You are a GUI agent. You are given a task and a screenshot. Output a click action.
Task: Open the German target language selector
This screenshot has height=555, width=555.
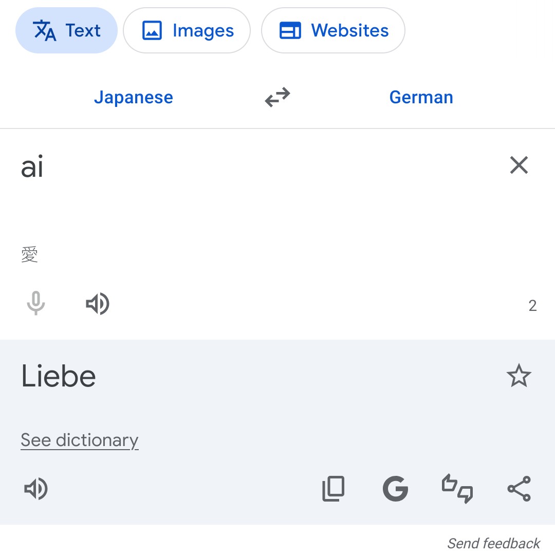[x=421, y=97]
